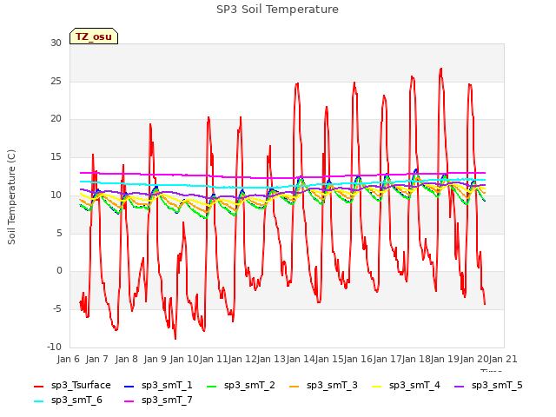This screenshot has height=417, width=556.
Task: Click the 30 y-axis tick label
Action: pyautogui.click(x=56, y=43)
